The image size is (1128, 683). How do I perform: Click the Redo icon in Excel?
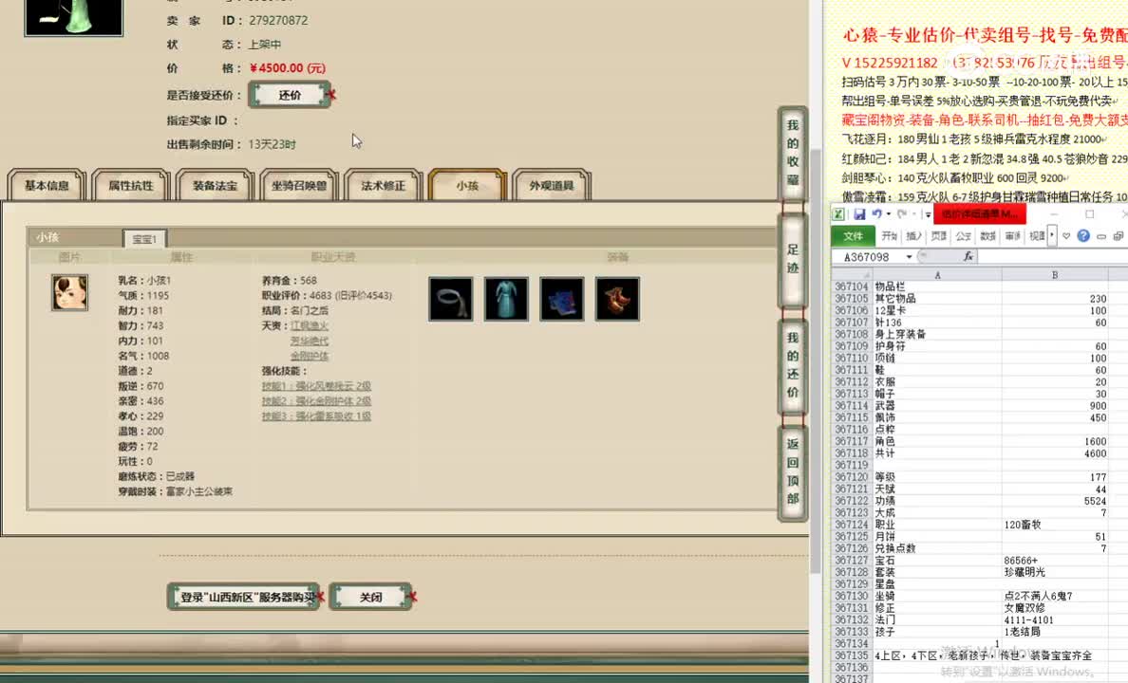click(x=902, y=214)
